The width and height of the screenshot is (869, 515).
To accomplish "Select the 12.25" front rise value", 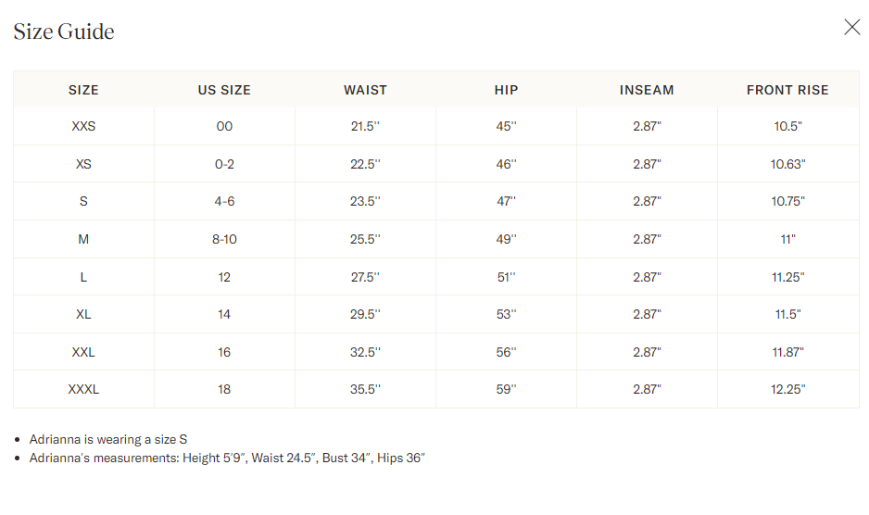I will click(787, 389).
